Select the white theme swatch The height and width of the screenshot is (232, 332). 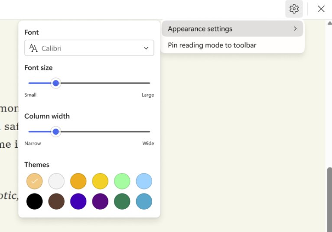[x=56, y=181]
